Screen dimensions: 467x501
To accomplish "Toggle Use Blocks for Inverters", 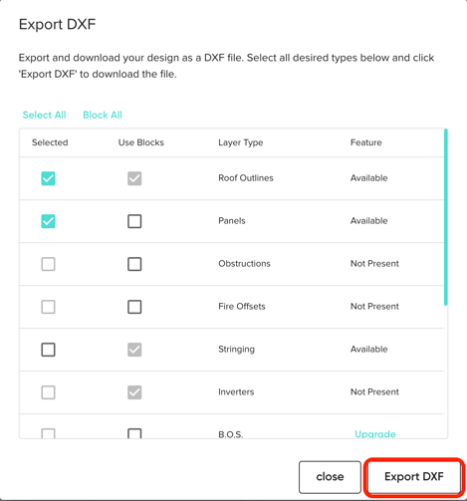I will 134,392.
